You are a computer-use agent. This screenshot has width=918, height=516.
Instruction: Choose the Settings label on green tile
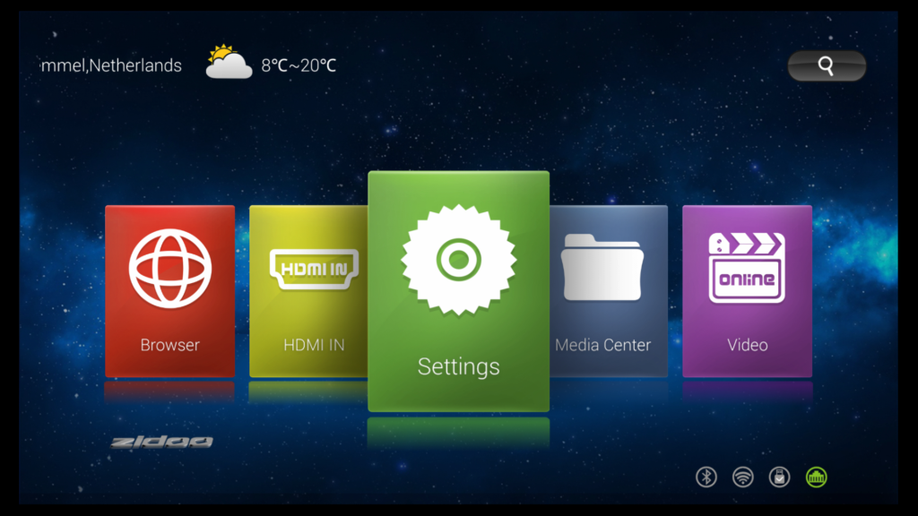[x=458, y=366]
